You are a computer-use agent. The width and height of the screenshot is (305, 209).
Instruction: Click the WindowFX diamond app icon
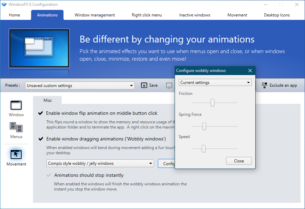tap(4, 4)
